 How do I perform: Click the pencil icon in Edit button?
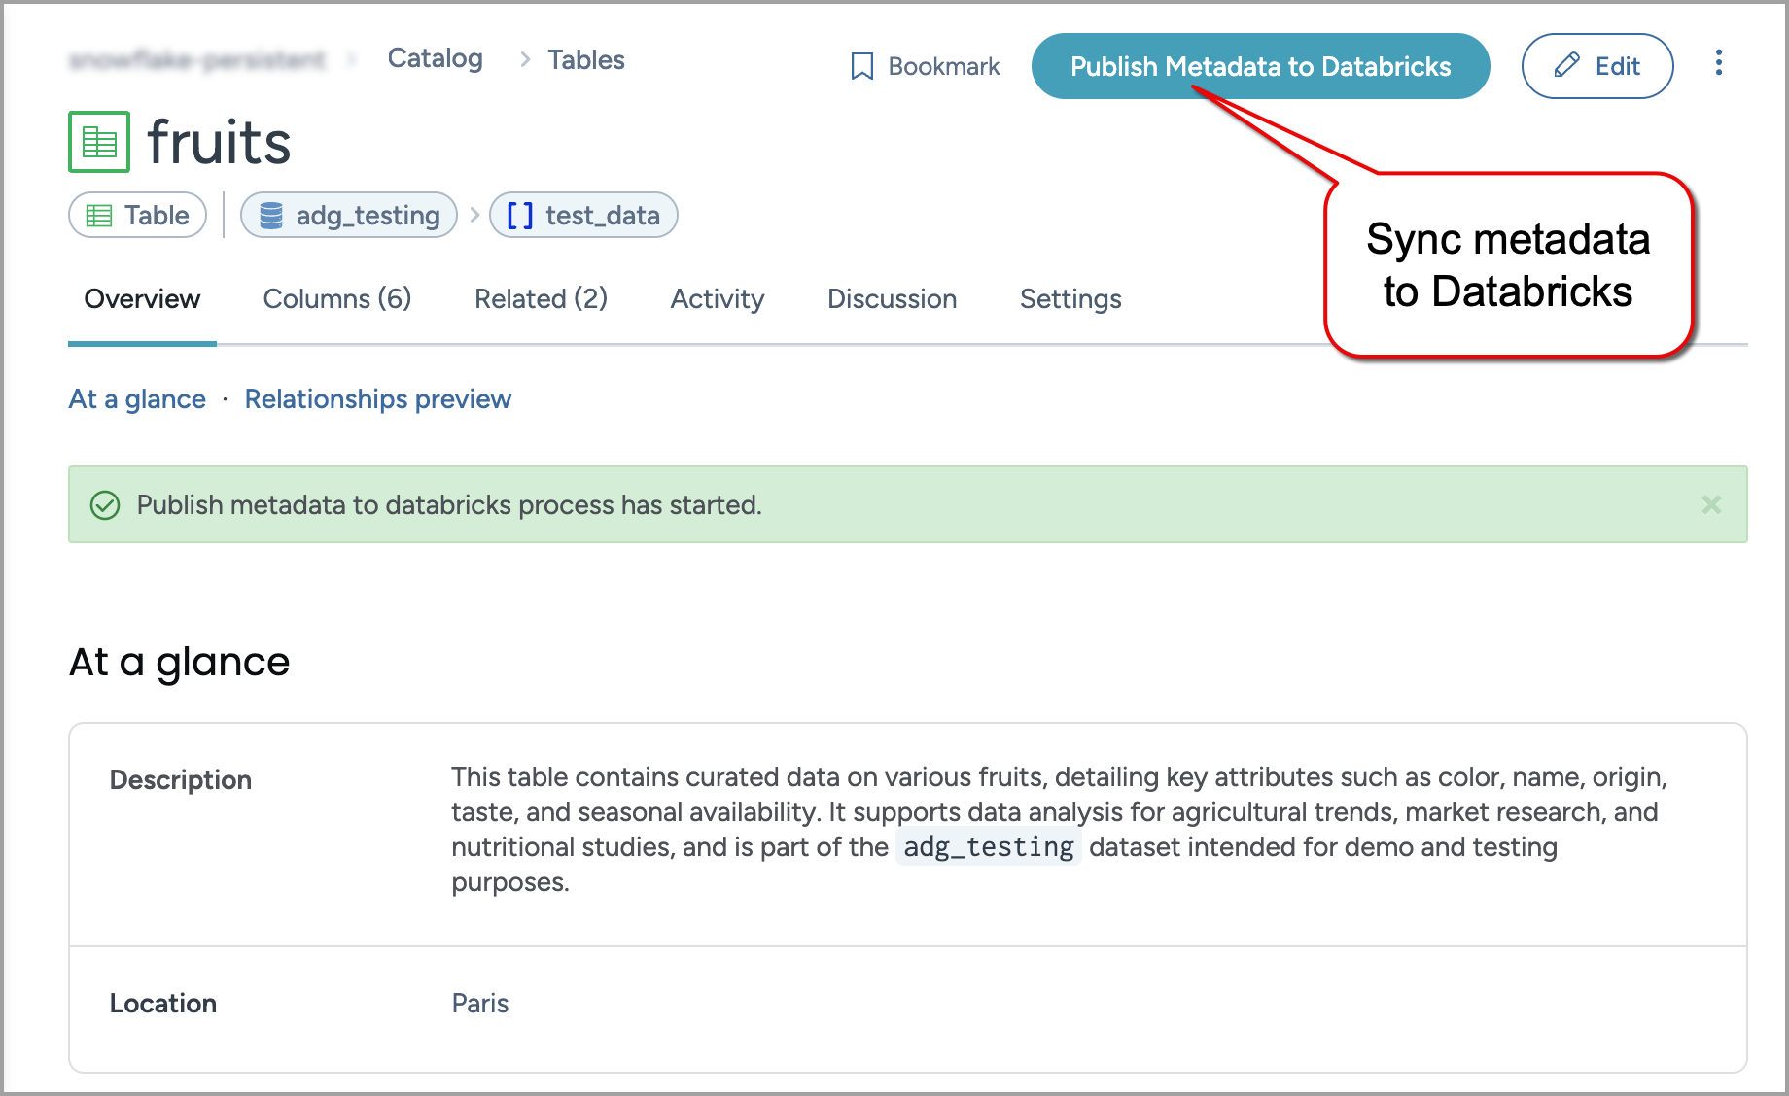click(1566, 66)
